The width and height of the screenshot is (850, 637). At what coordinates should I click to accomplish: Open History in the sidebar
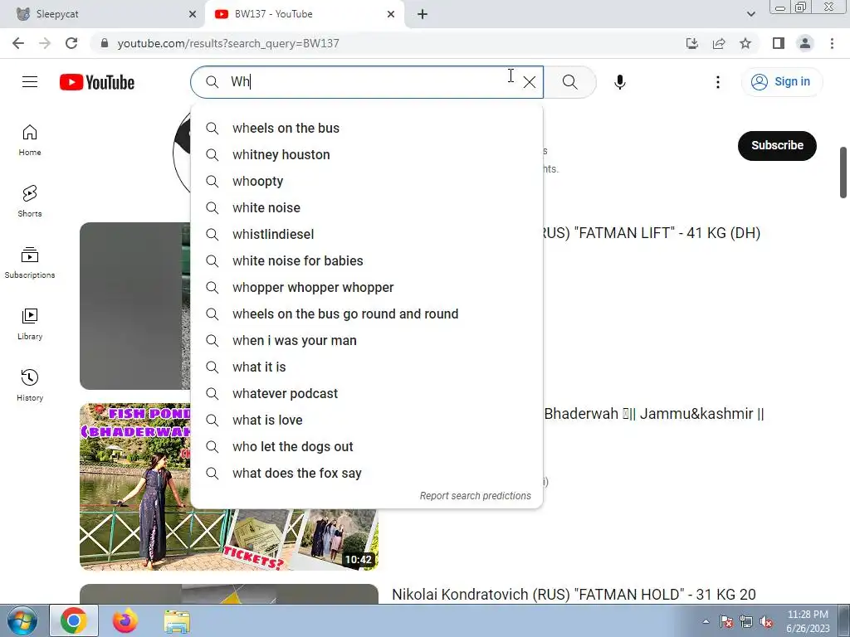(30, 385)
